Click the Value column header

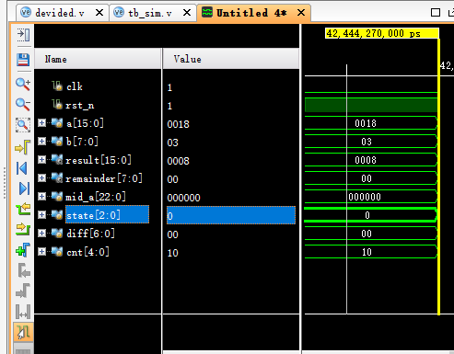point(231,59)
